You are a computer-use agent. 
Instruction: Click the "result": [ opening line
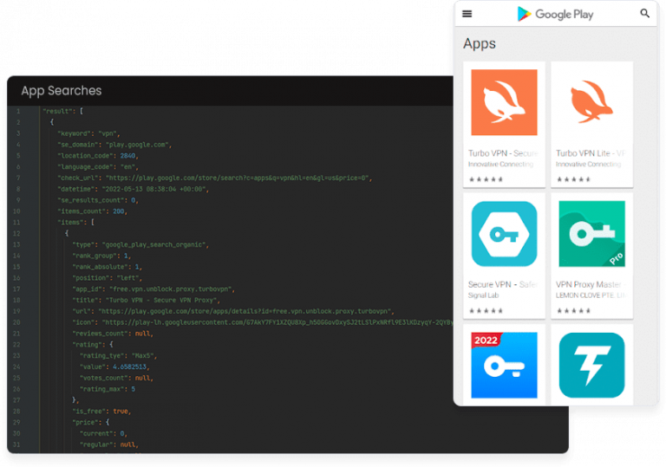pos(62,111)
